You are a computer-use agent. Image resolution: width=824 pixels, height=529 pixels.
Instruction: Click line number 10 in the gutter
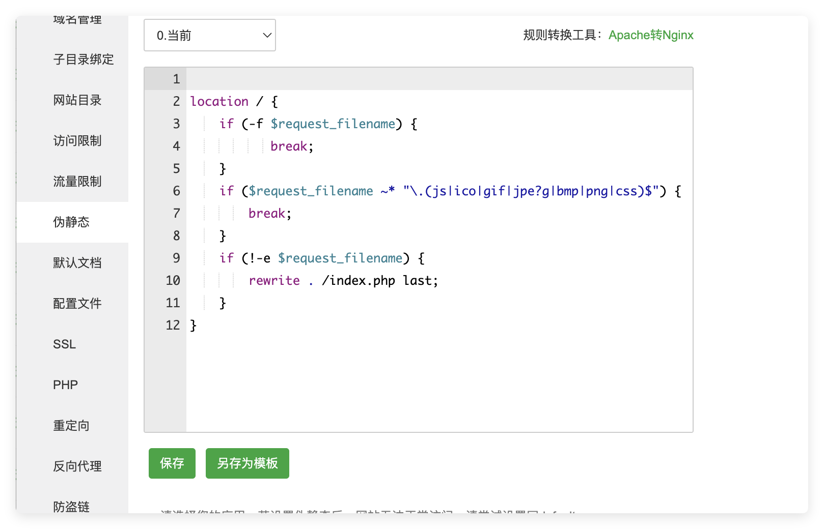click(173, 280)
